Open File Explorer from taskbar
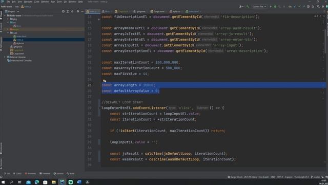This screenshot has width=328, height=185. (54, 182)
